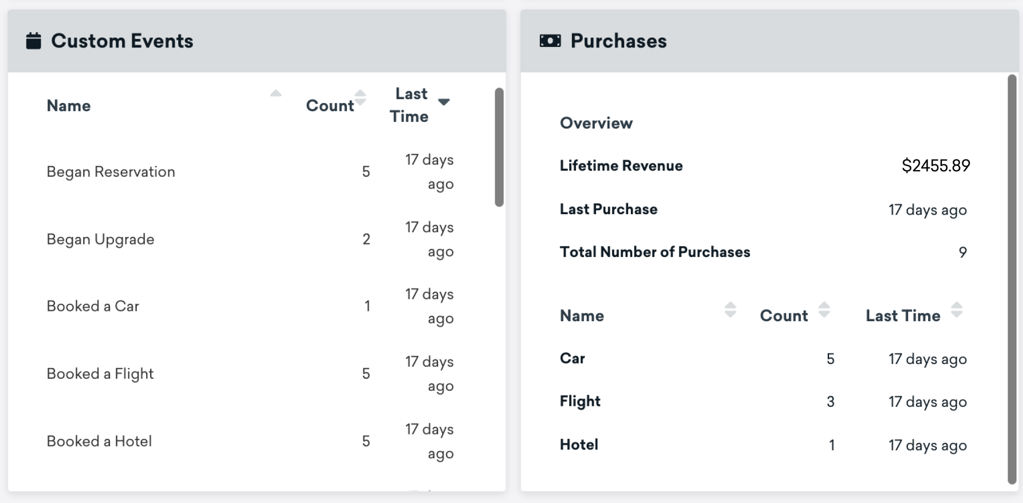The height and width of the screenshot is (503, 1023).
Task: Sort Custom Events by Count arrows
Action: point(360,98)
